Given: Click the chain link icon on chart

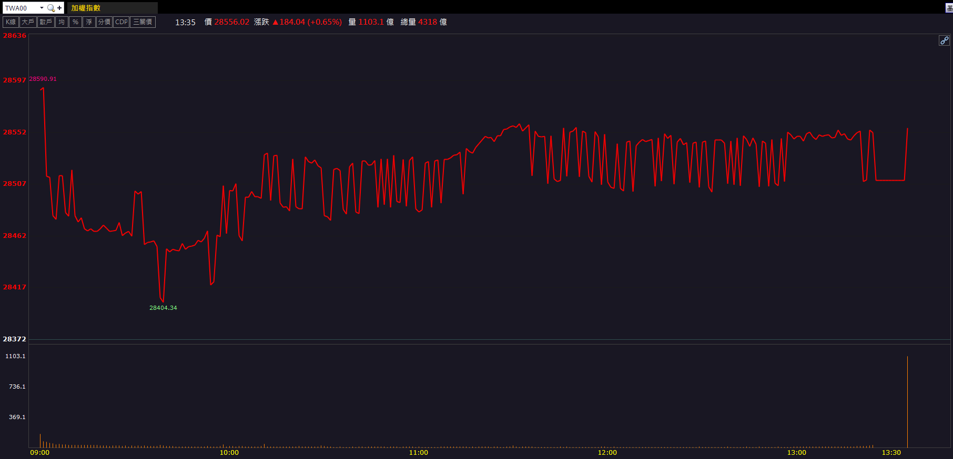Looking at the screenshot, I should [x=944, y=40].
